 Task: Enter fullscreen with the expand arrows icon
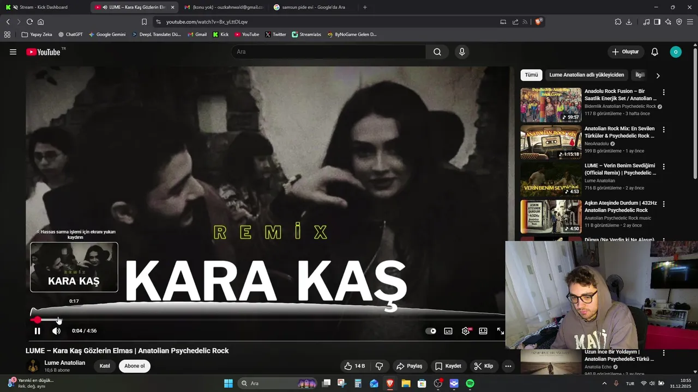tap(500, 331)
